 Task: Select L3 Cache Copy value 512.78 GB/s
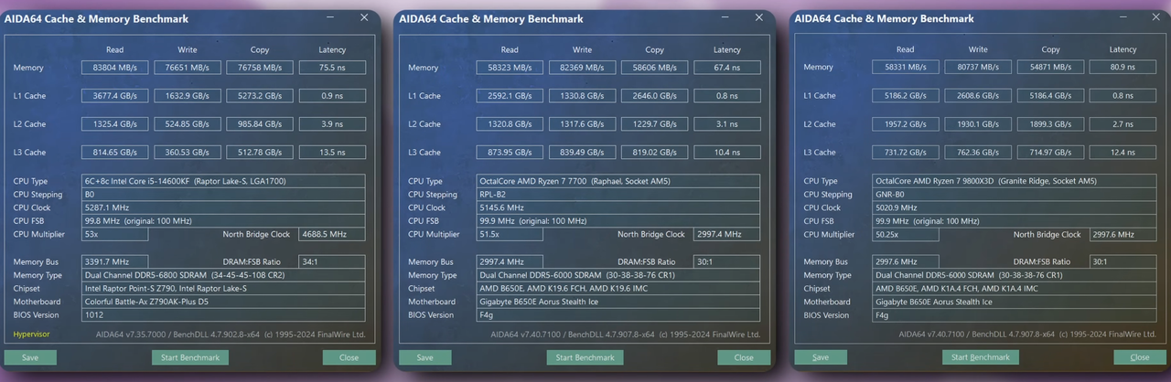[x=260, y=153]
